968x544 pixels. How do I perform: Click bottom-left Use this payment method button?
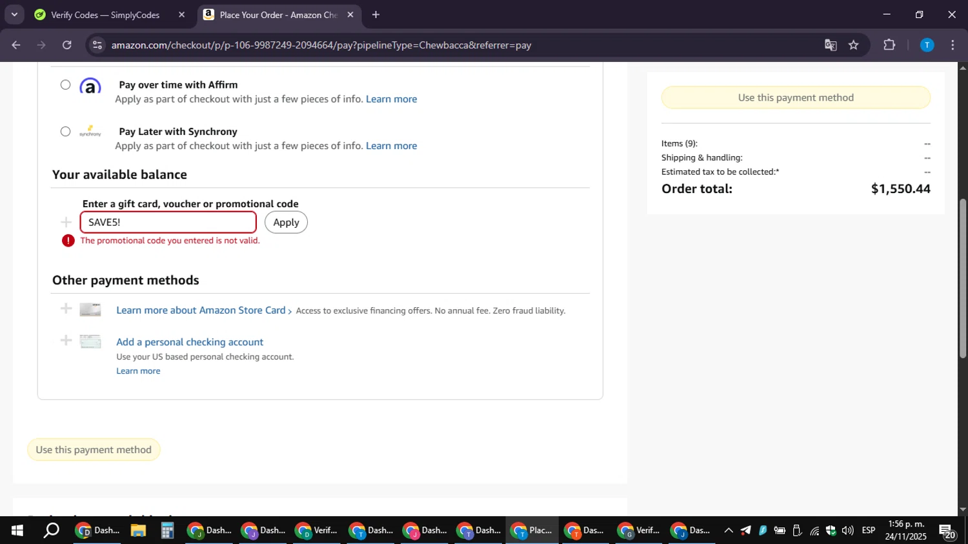[94, 450]
